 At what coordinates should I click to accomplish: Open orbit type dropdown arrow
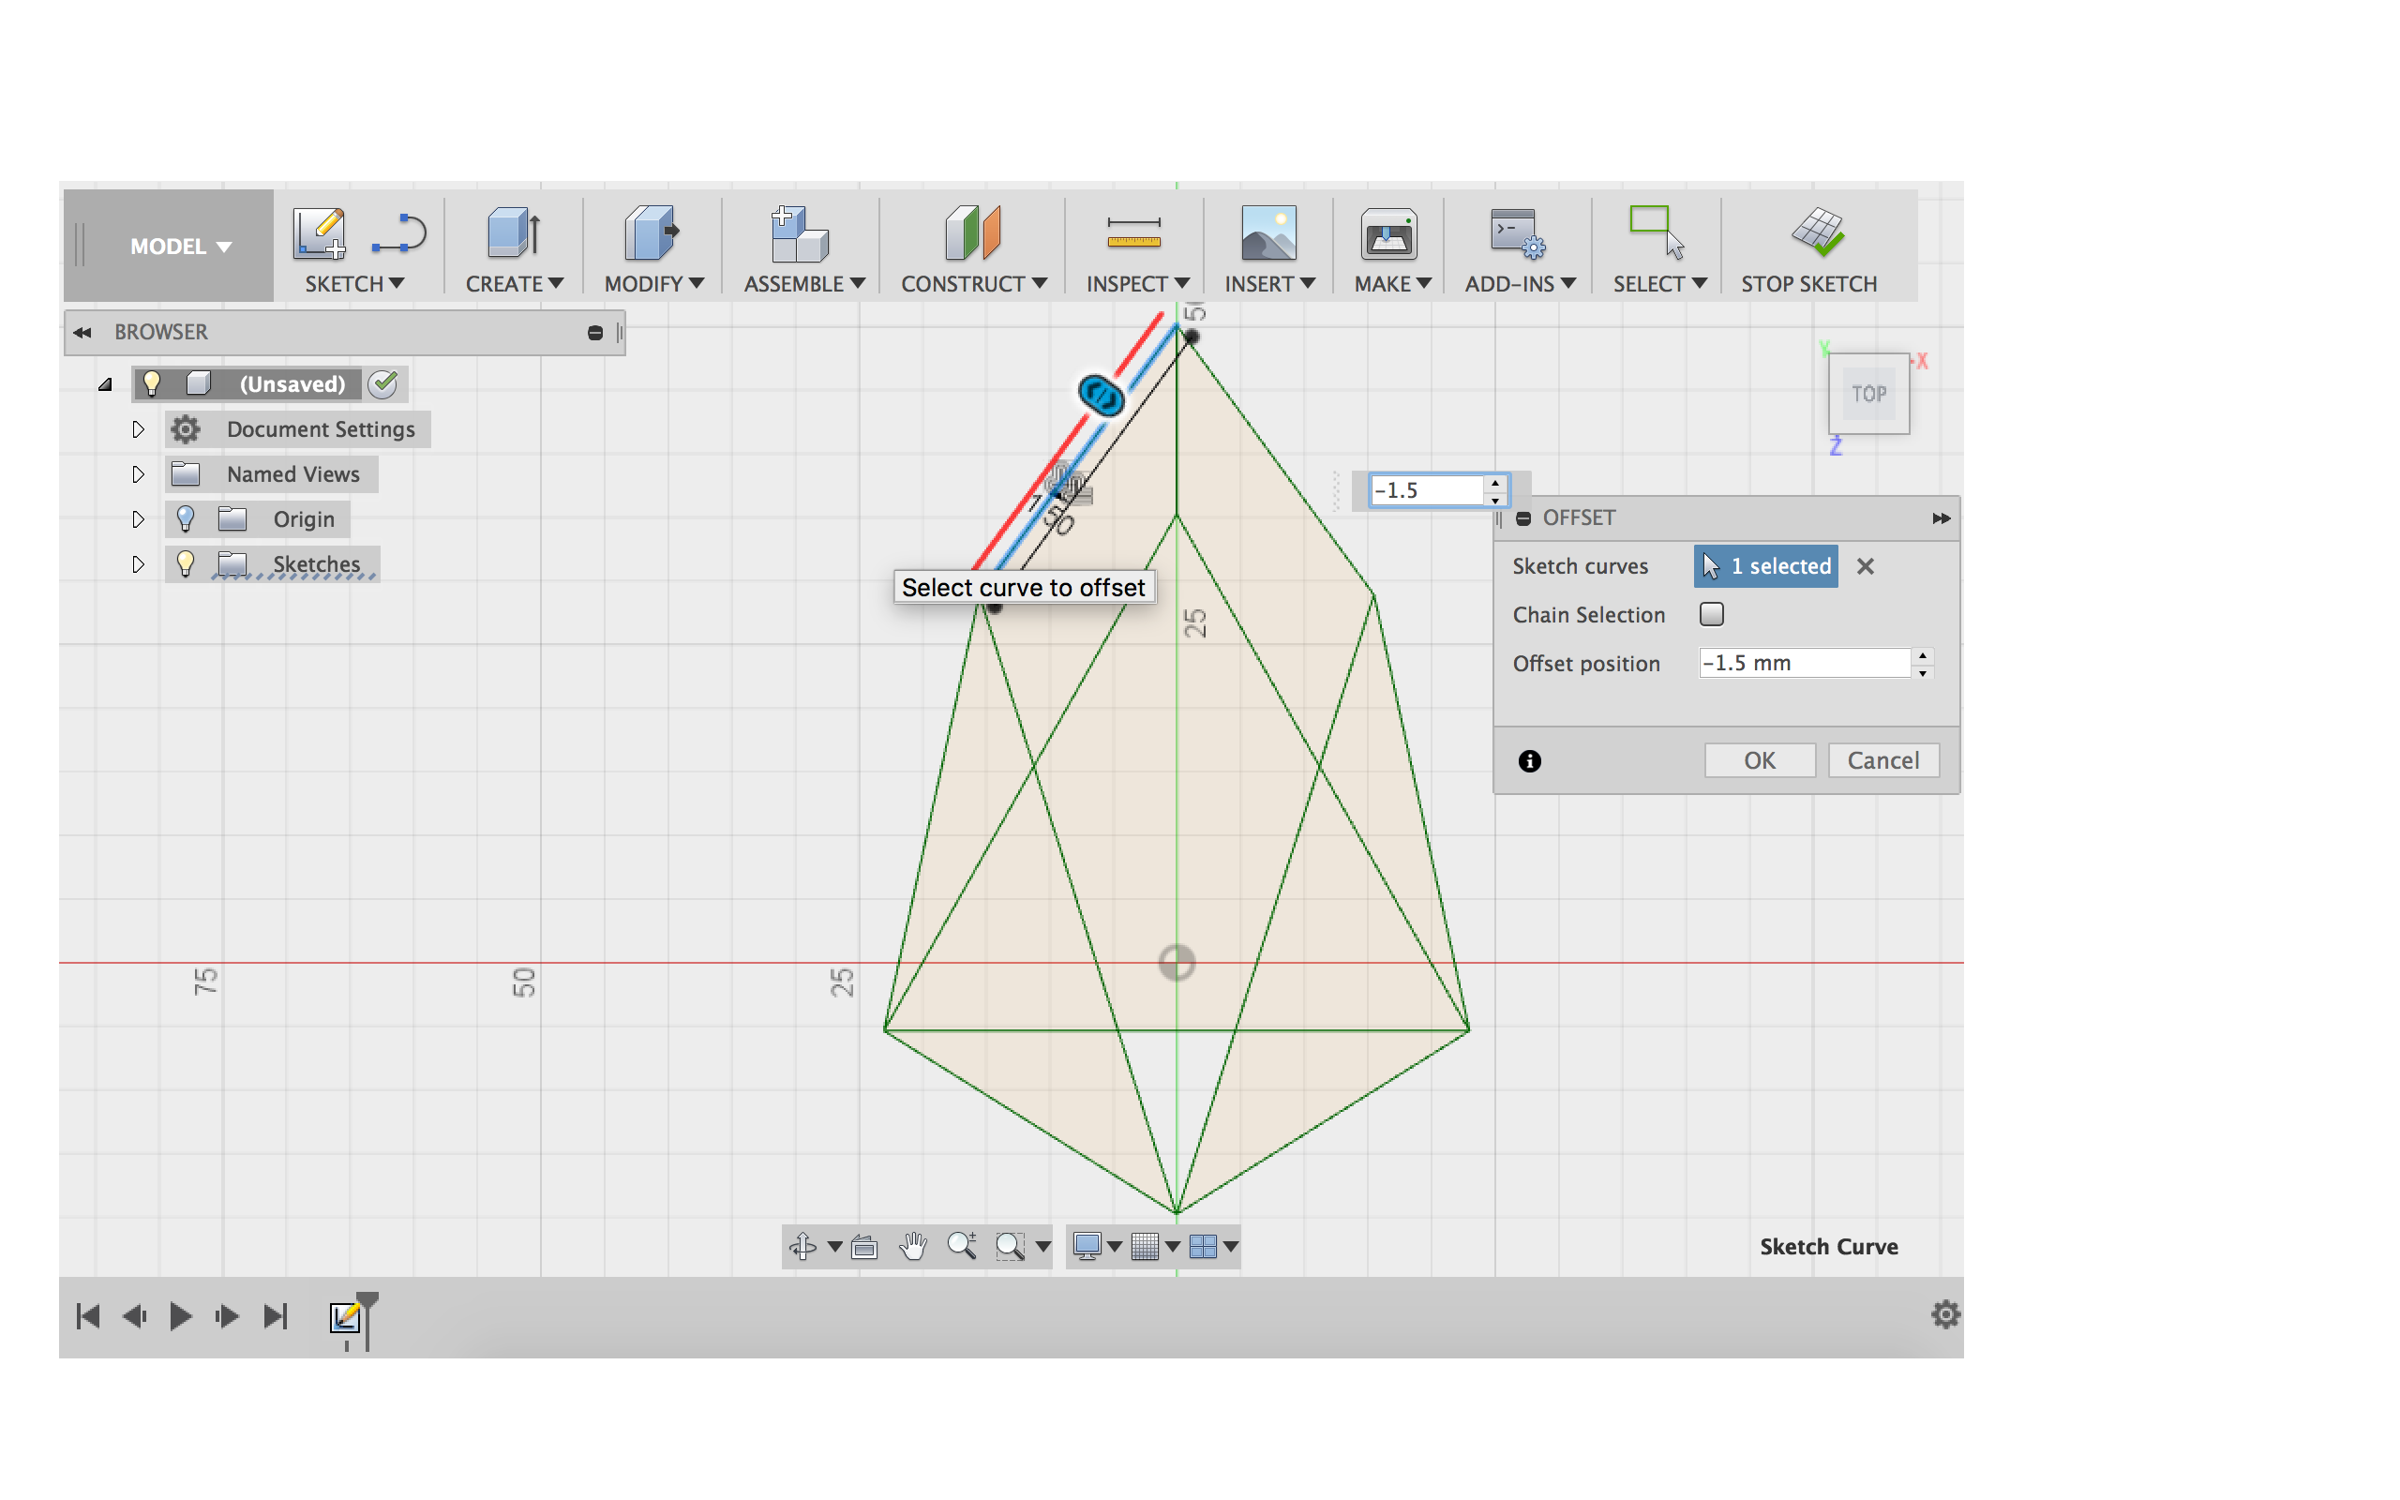(834, 1247)
